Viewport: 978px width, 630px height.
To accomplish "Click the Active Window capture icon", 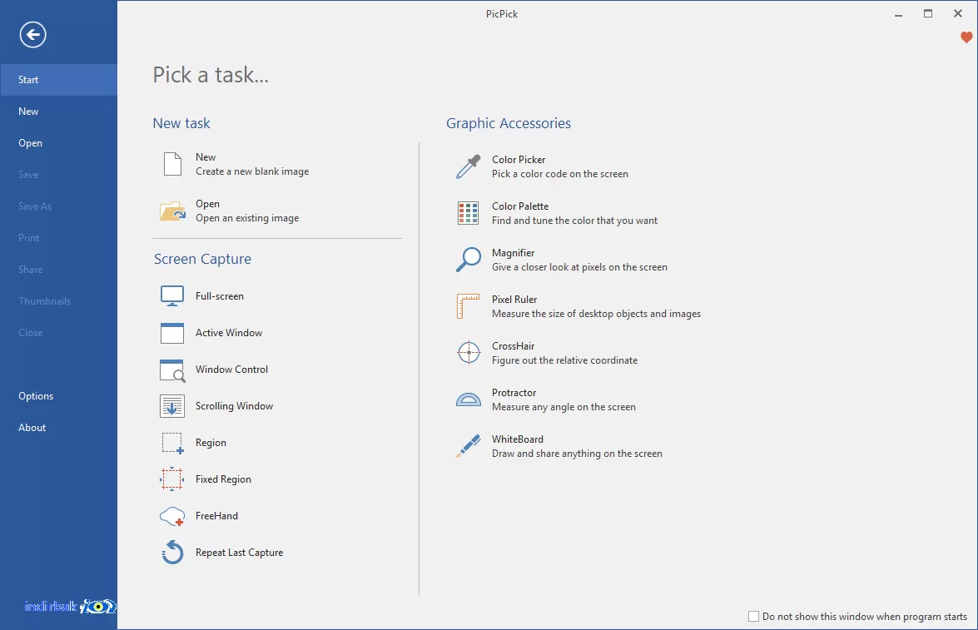I will coord(172,333).
